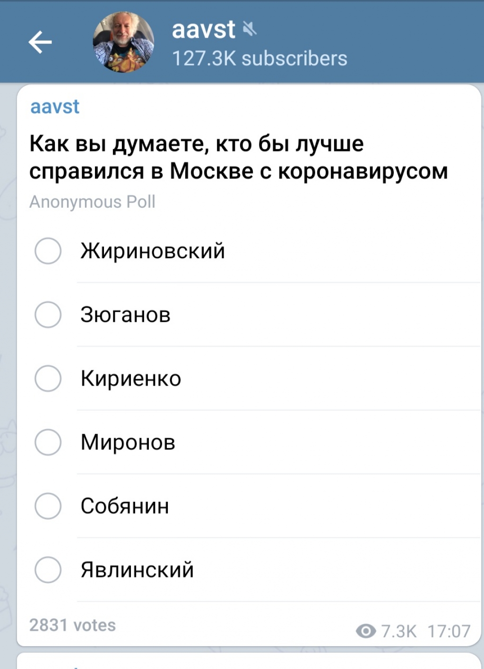484x669 pixels.
Task: Select the Явлинский radio option
Action: (48, 569)
